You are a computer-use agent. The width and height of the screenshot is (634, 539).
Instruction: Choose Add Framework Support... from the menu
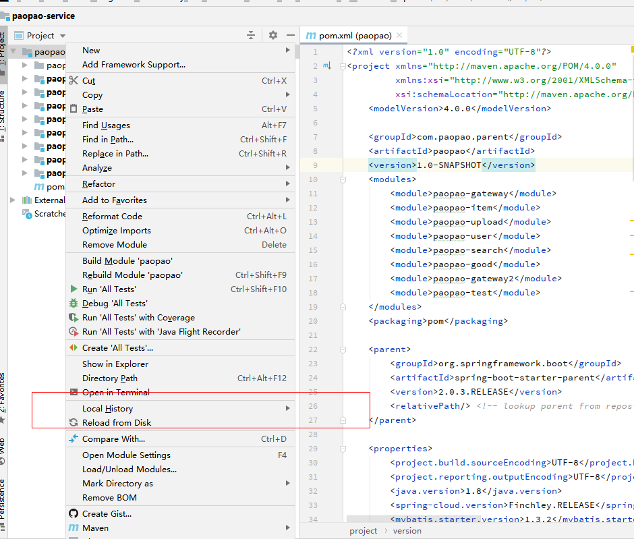(180, 64)
